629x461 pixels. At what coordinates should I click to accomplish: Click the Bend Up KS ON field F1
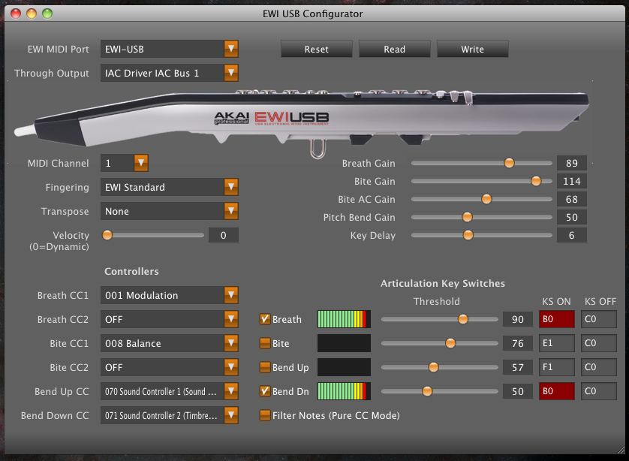[557, 367]
